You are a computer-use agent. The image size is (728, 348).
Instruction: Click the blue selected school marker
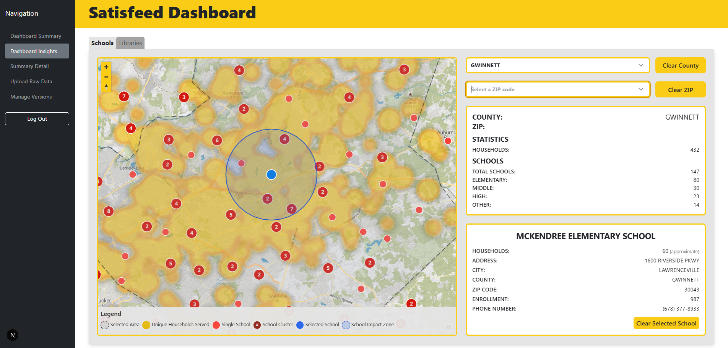point(271,175)
